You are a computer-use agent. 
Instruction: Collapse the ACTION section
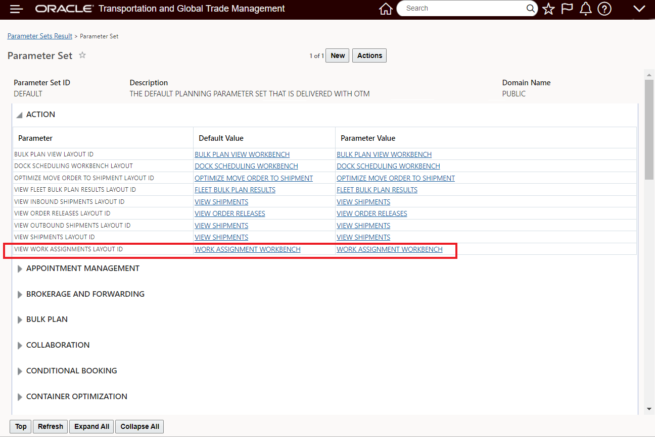19,115
